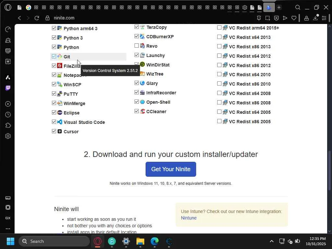Open extensions cube icon in sidebar
Viewport: 332px width, 249px height.
point(8,125)
